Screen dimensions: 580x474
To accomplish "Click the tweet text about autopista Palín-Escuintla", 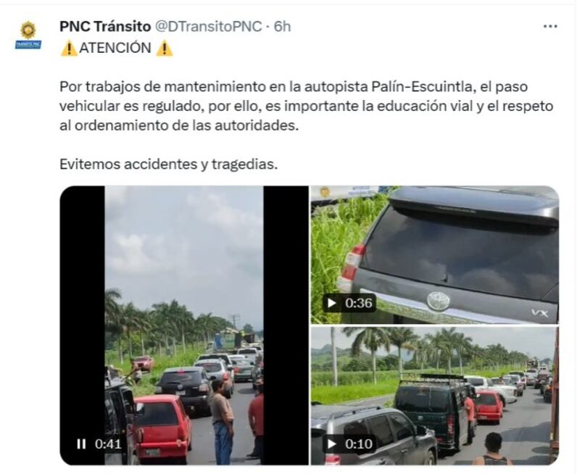I will 306,106.
